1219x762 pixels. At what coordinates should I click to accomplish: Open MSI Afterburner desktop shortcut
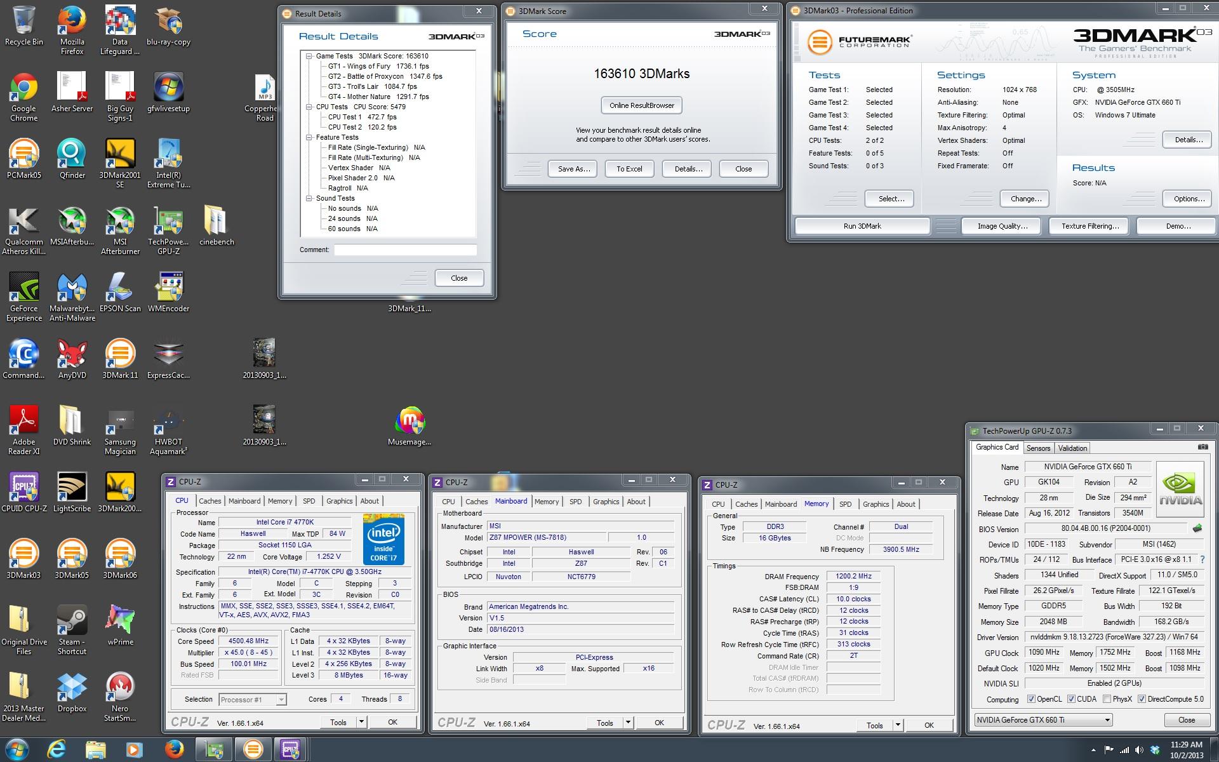[x=120, y=230]
